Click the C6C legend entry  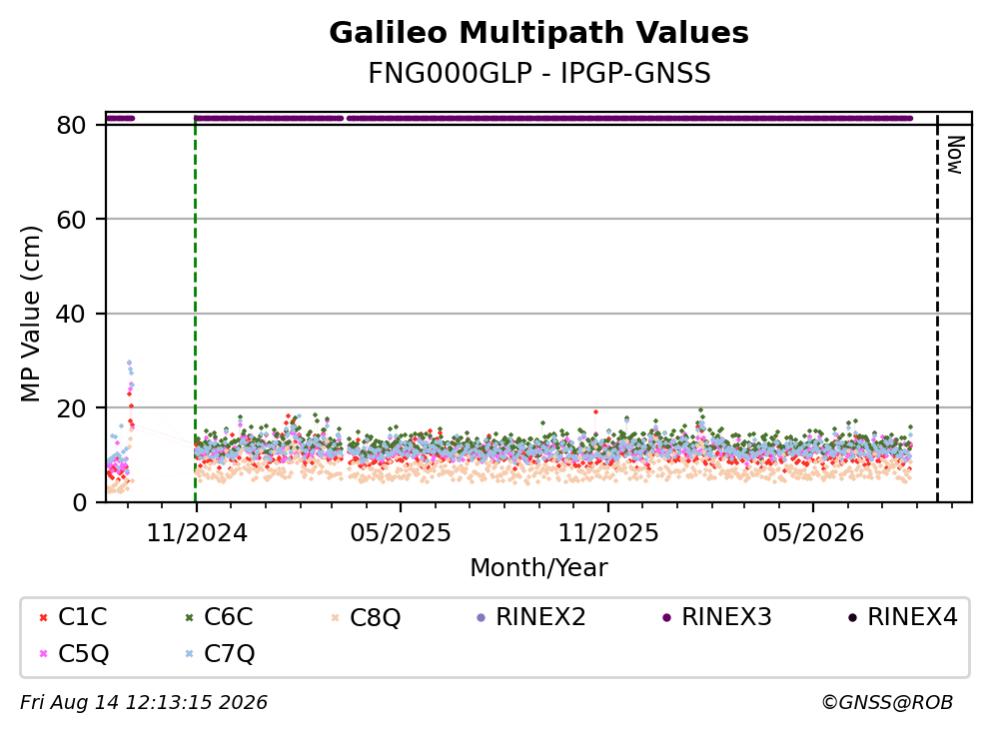point(219,616)
